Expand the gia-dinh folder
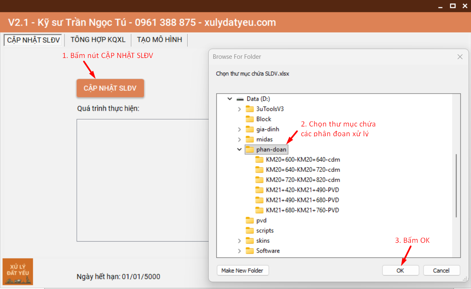This screenshot has height=289, width=471. point(239,129)
